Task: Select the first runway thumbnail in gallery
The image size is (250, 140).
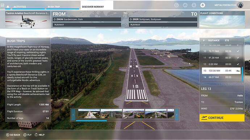Action: click(89, 114)
